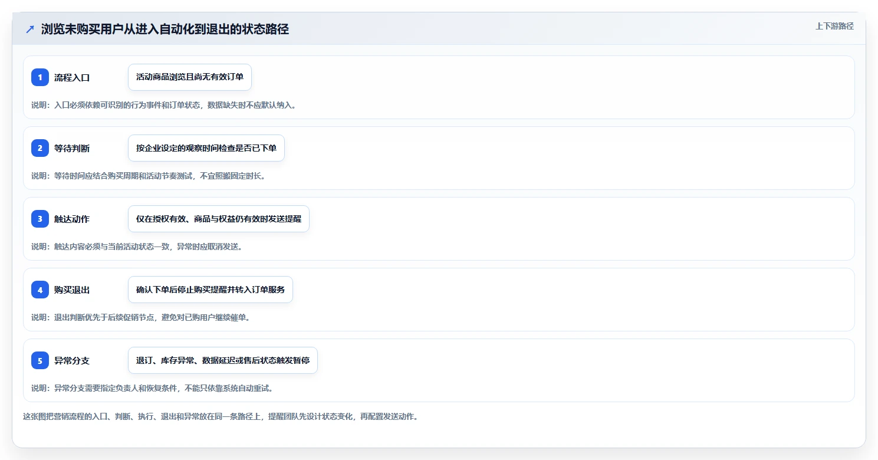This screenshot has width=878, height=460.
Task: Select the 仅在授权有效、商品与权益仍有效时发送提醒 chip
Action: [219, 219]
